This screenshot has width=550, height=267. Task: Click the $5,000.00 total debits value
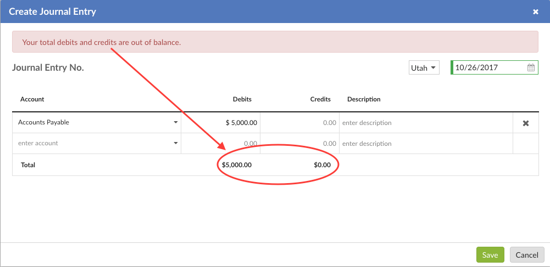[x=237, y=164]
